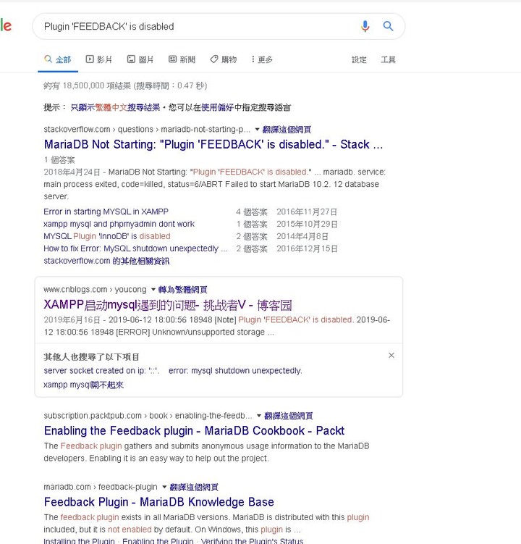Click date '2016年11月27日' in sitelinks
The image size is (521, 544).
click(307, 212)
